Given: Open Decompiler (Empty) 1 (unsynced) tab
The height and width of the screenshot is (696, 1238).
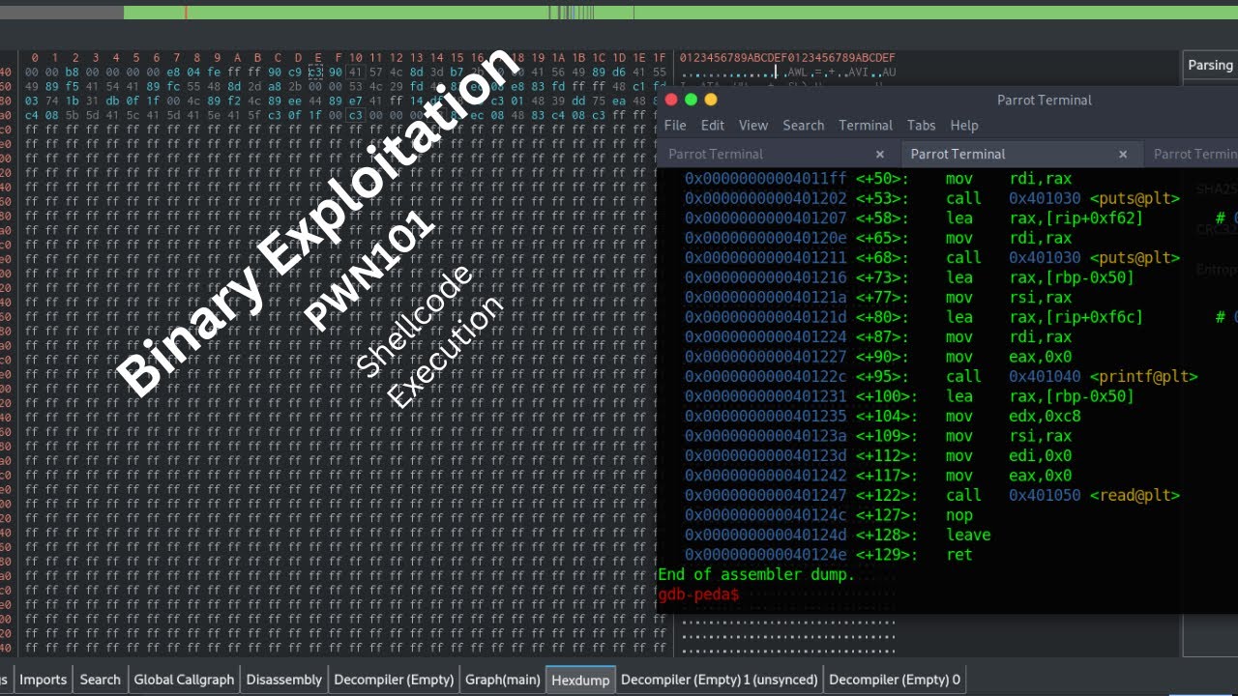Looking at the screenshot, I should tap(720, 680).
